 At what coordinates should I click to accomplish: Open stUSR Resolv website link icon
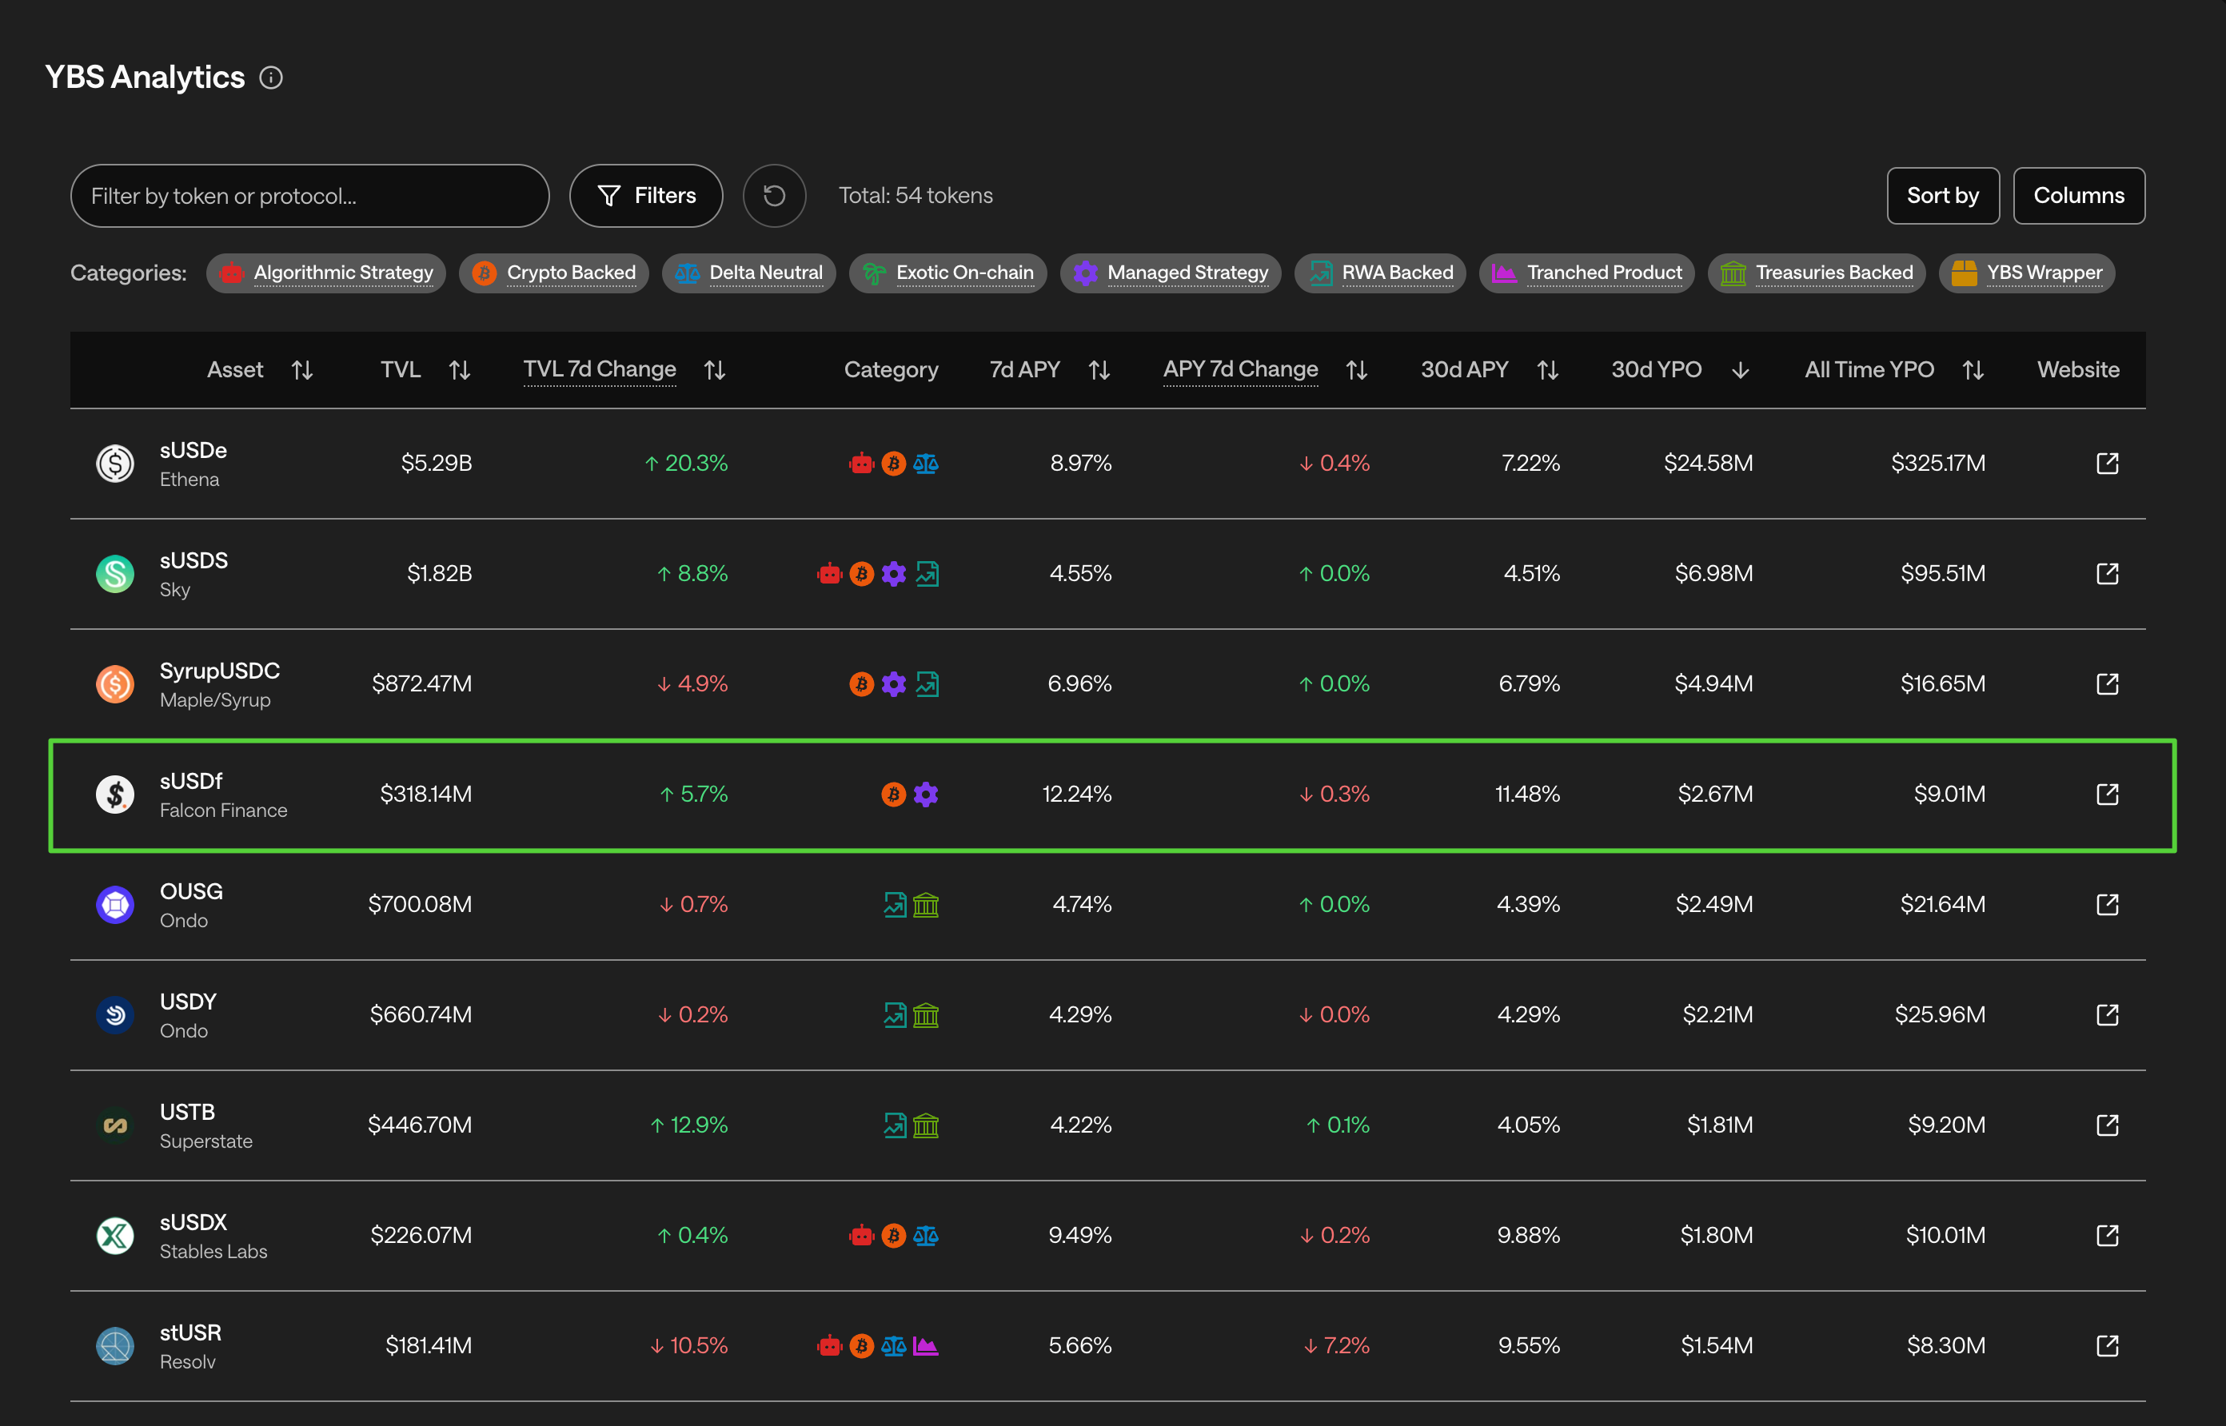[x=2108, y=1344]
